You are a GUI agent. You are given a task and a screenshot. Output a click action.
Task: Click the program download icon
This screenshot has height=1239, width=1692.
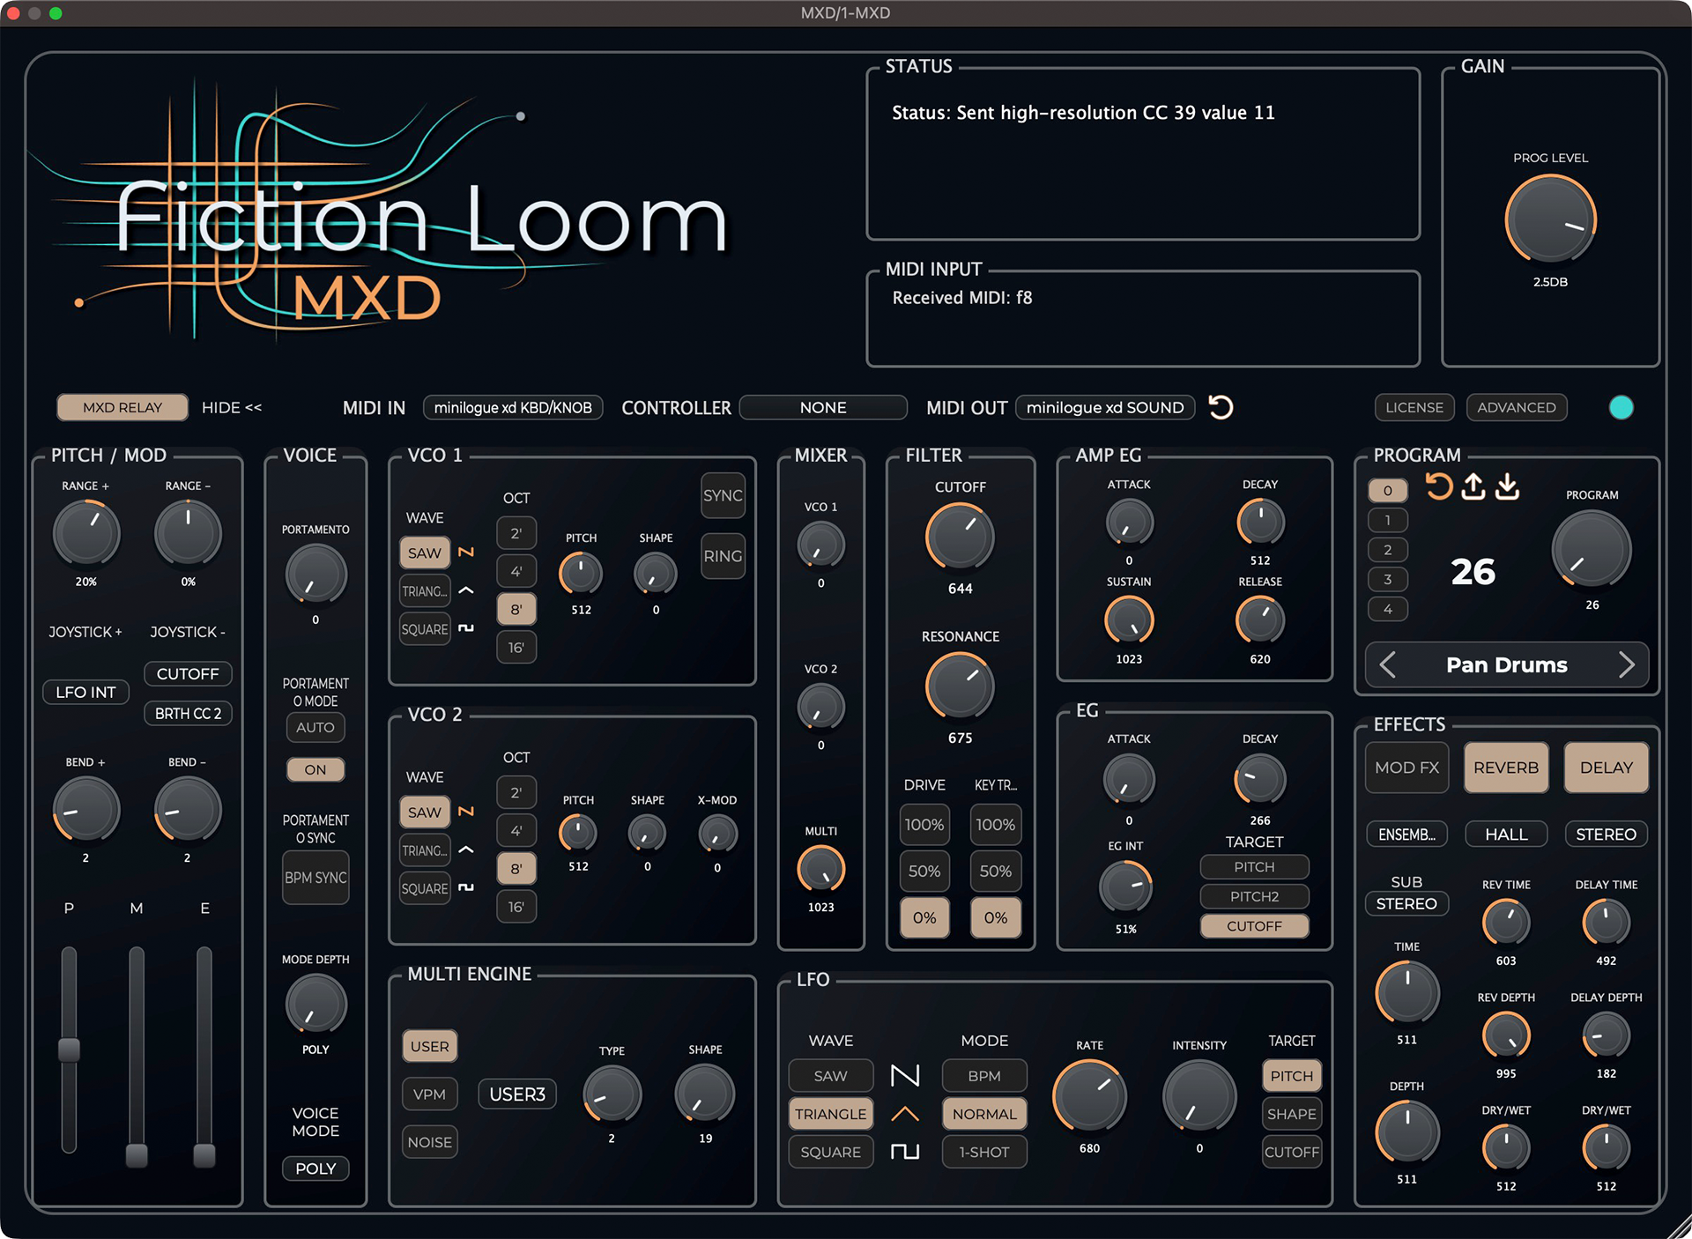click(1507, 486)
